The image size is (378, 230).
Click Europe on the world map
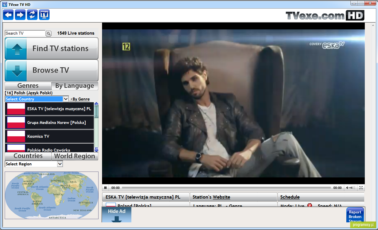pos(55,181)
